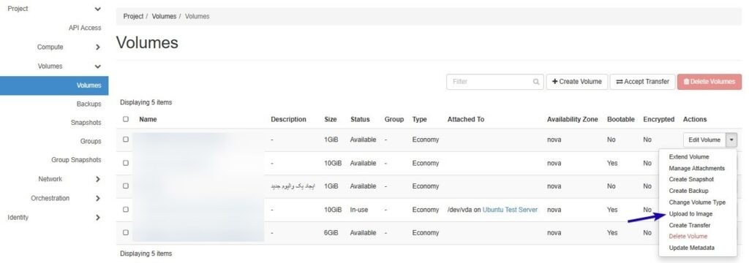This screenshot has height=263, width=749.
Task: Open the Ubuntu Test Server link
Action: coord(510,210)
